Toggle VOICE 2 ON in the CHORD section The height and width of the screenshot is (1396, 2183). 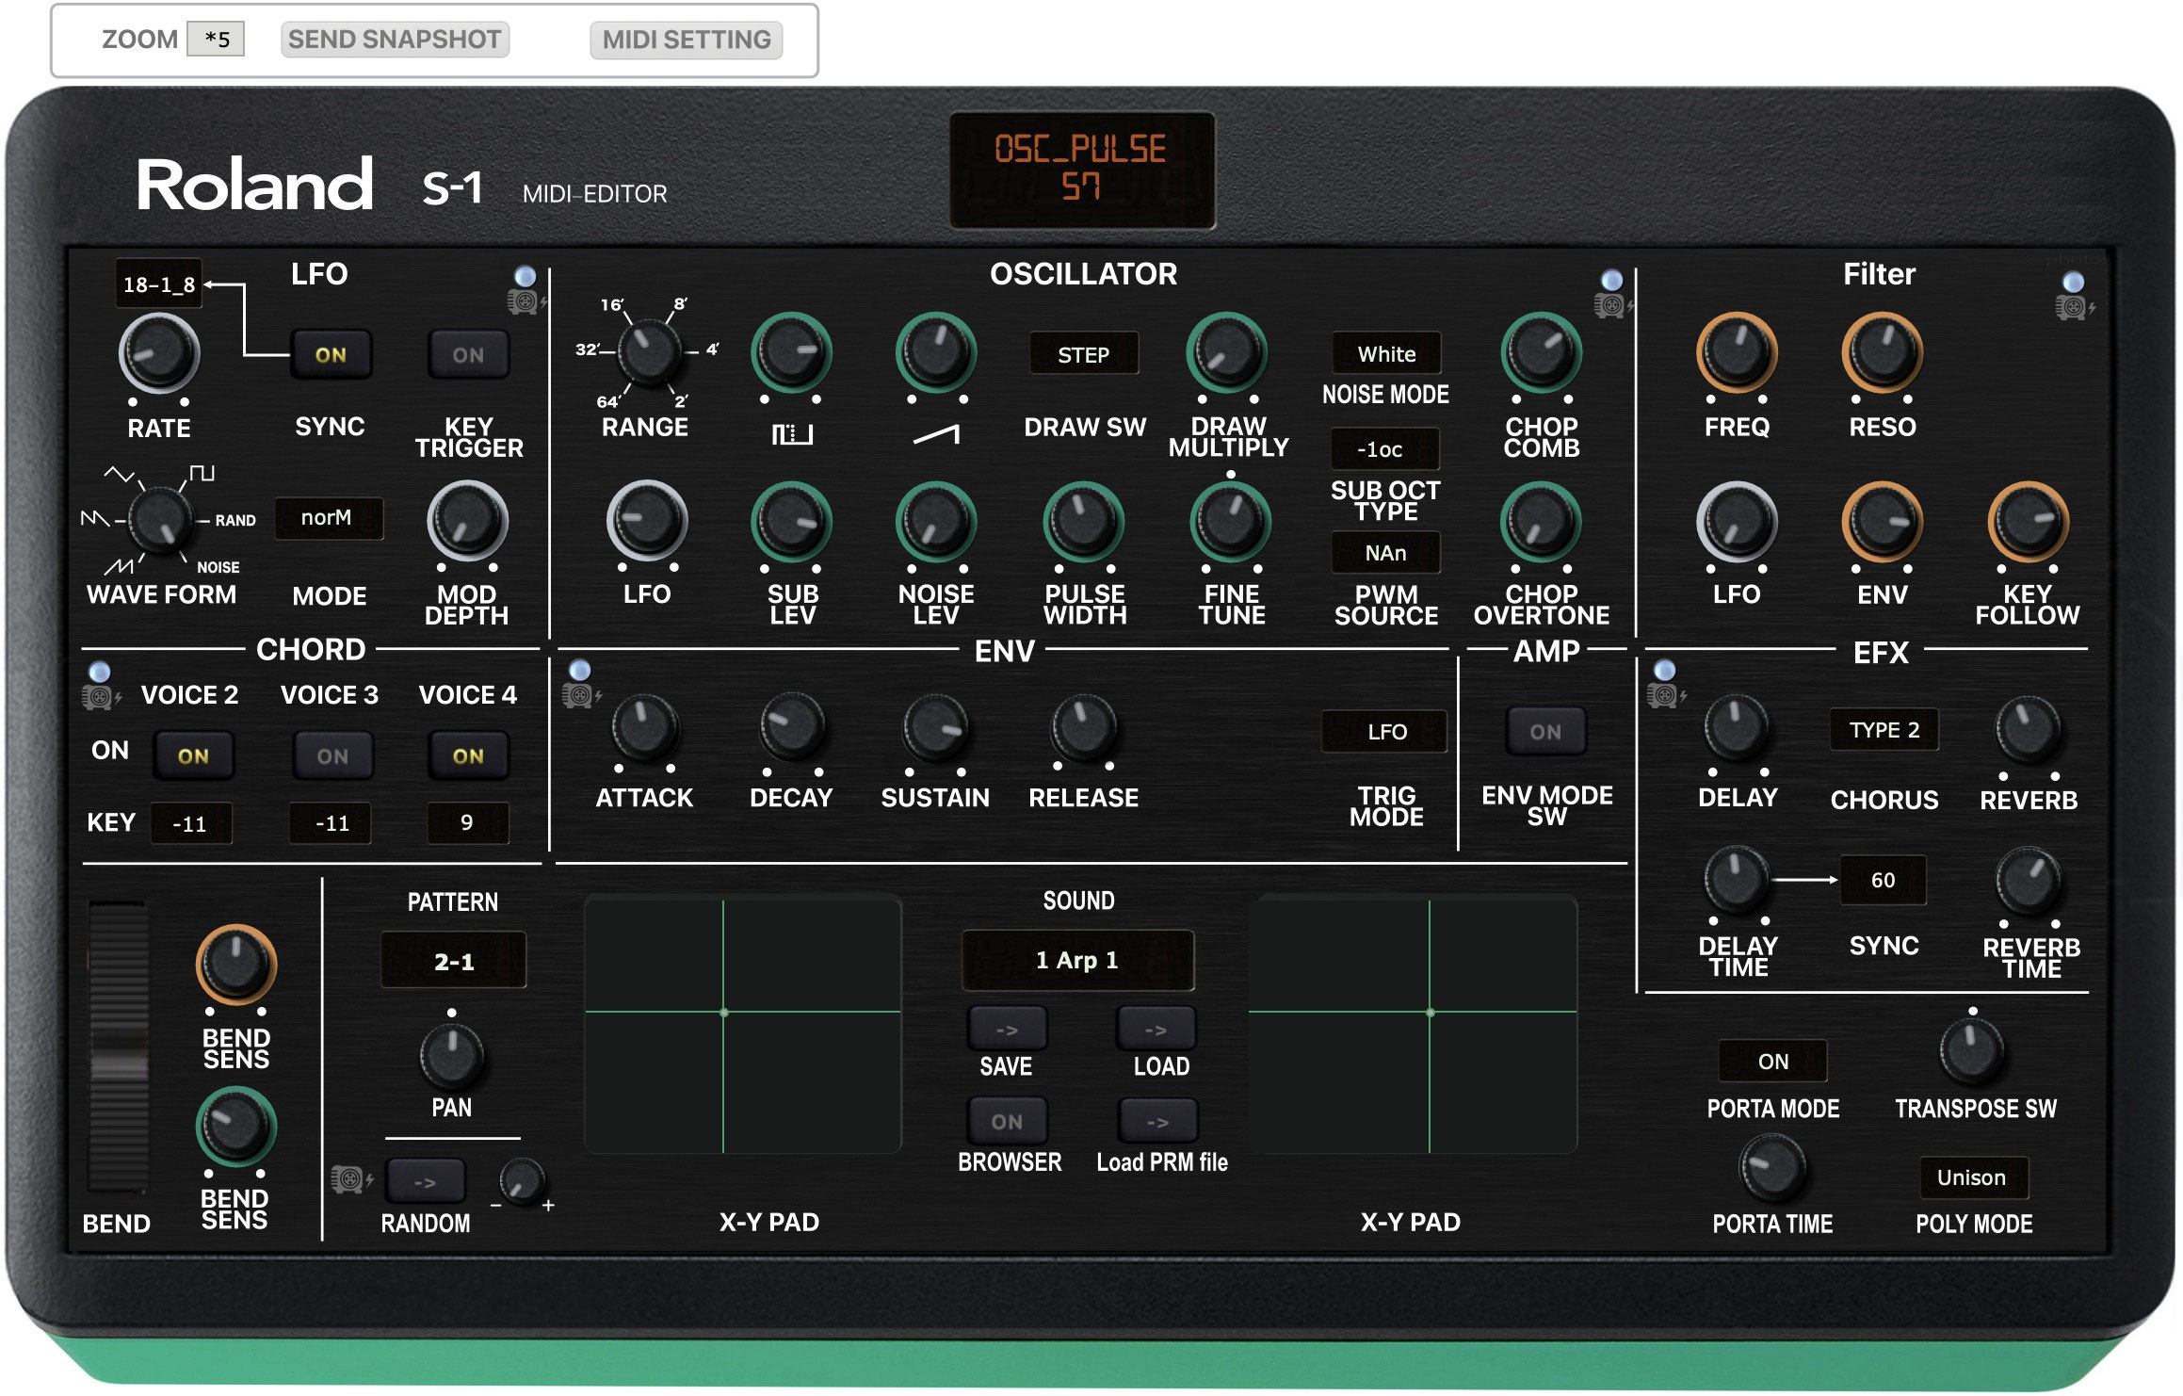coord(193,755)
